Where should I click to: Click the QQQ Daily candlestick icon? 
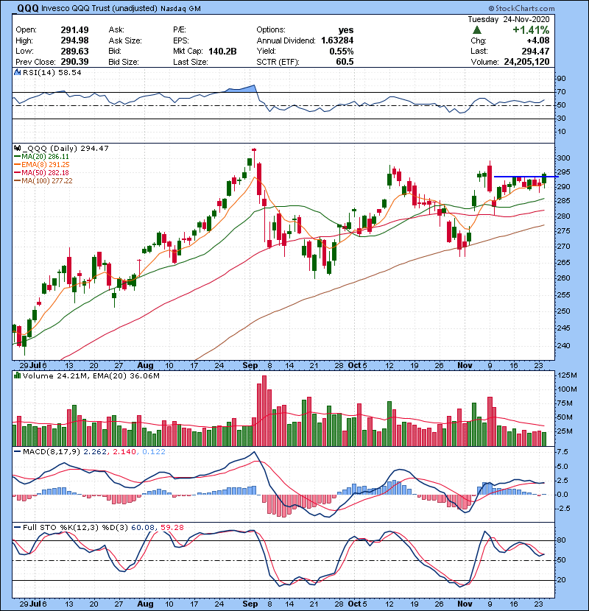[17, 148]
